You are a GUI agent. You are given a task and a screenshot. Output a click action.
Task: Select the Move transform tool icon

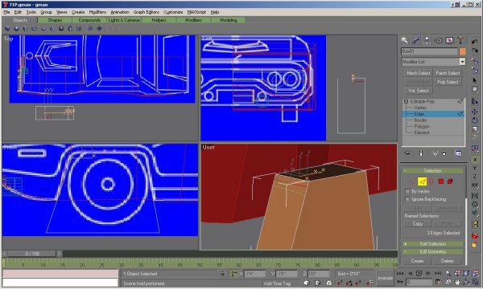coord(475,112)
